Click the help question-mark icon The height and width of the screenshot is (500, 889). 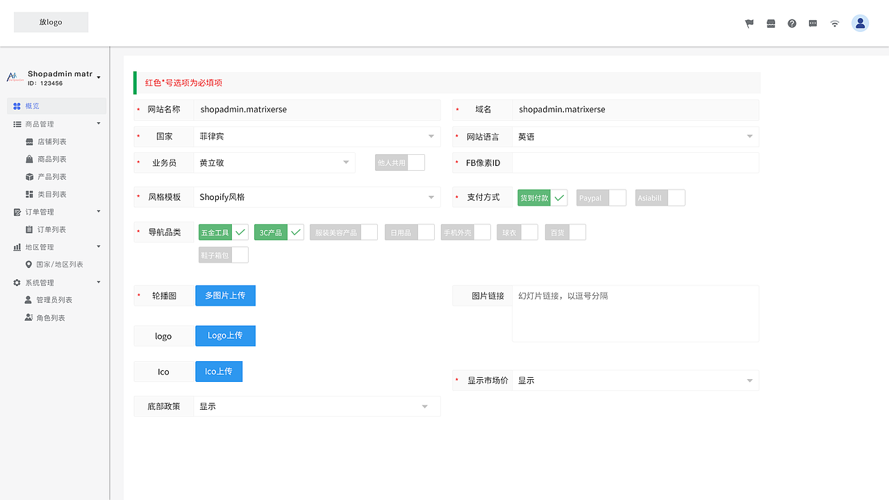coord(792,23)
